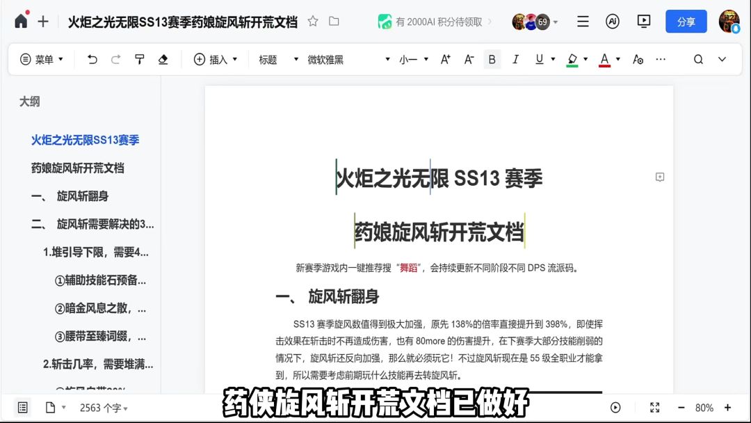Jump to outline item 一、旋风斩翻身
This screenshot has height=423, width=751.
70,196
